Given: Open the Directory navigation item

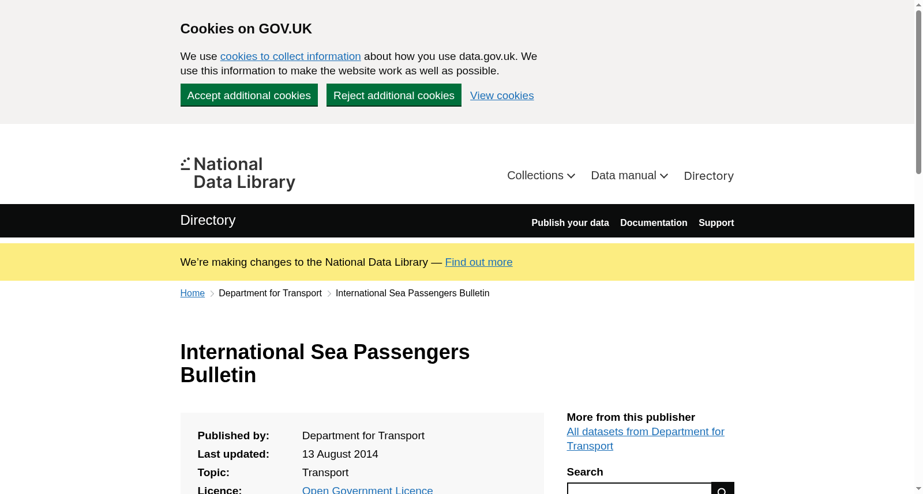Looking at the screenshot, I should click(708, 176).
